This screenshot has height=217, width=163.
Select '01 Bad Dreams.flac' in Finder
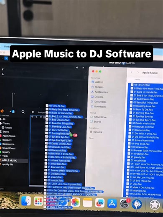[144, 99]
